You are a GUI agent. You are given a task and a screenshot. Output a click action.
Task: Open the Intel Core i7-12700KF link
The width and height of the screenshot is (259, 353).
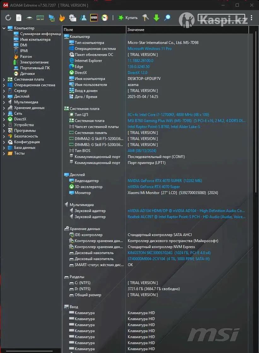(x=168, y=115)
